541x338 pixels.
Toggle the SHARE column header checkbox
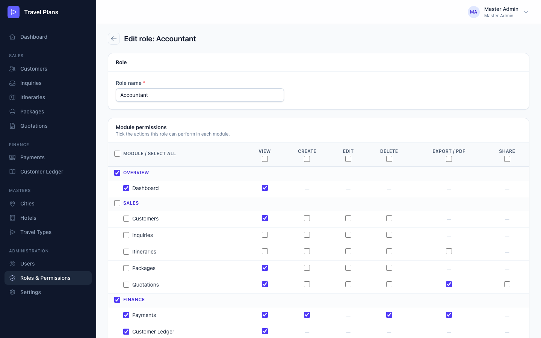pyautogui.click(x=507, y=159)
